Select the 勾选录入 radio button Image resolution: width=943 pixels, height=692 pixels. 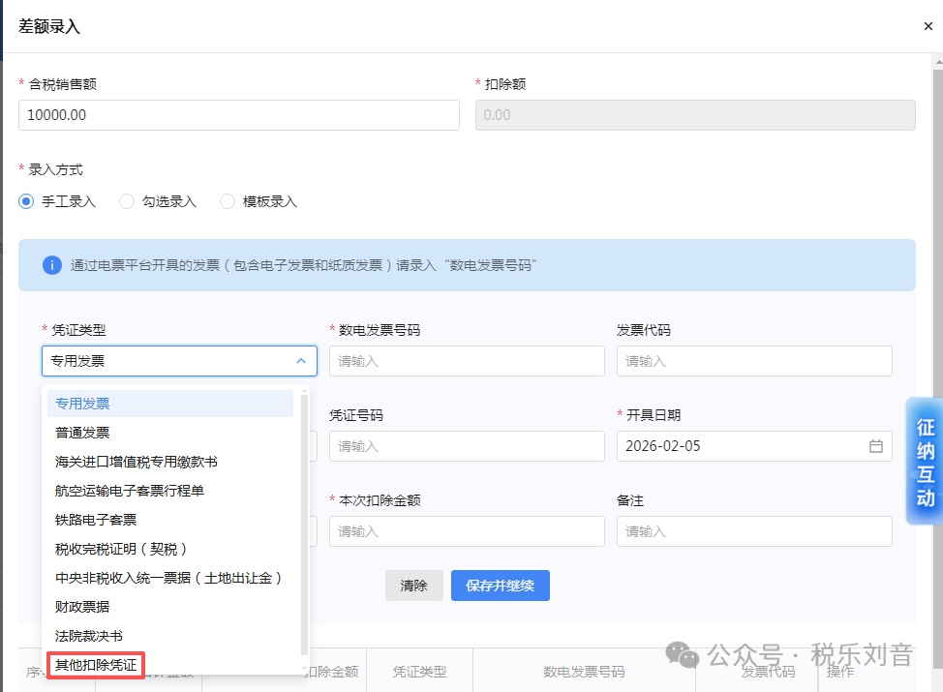coord(126,201)
